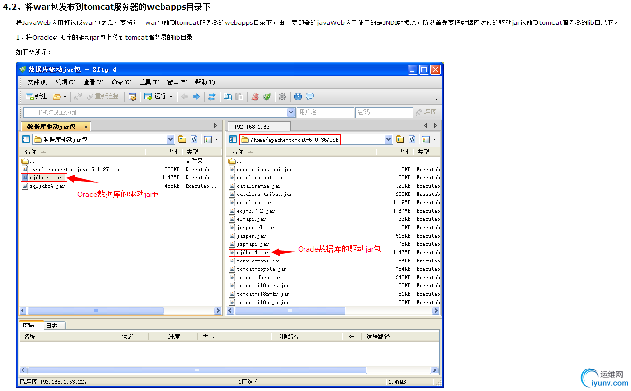
Task: Click the 用户名 username field
Action: click(x=326, y=112)
